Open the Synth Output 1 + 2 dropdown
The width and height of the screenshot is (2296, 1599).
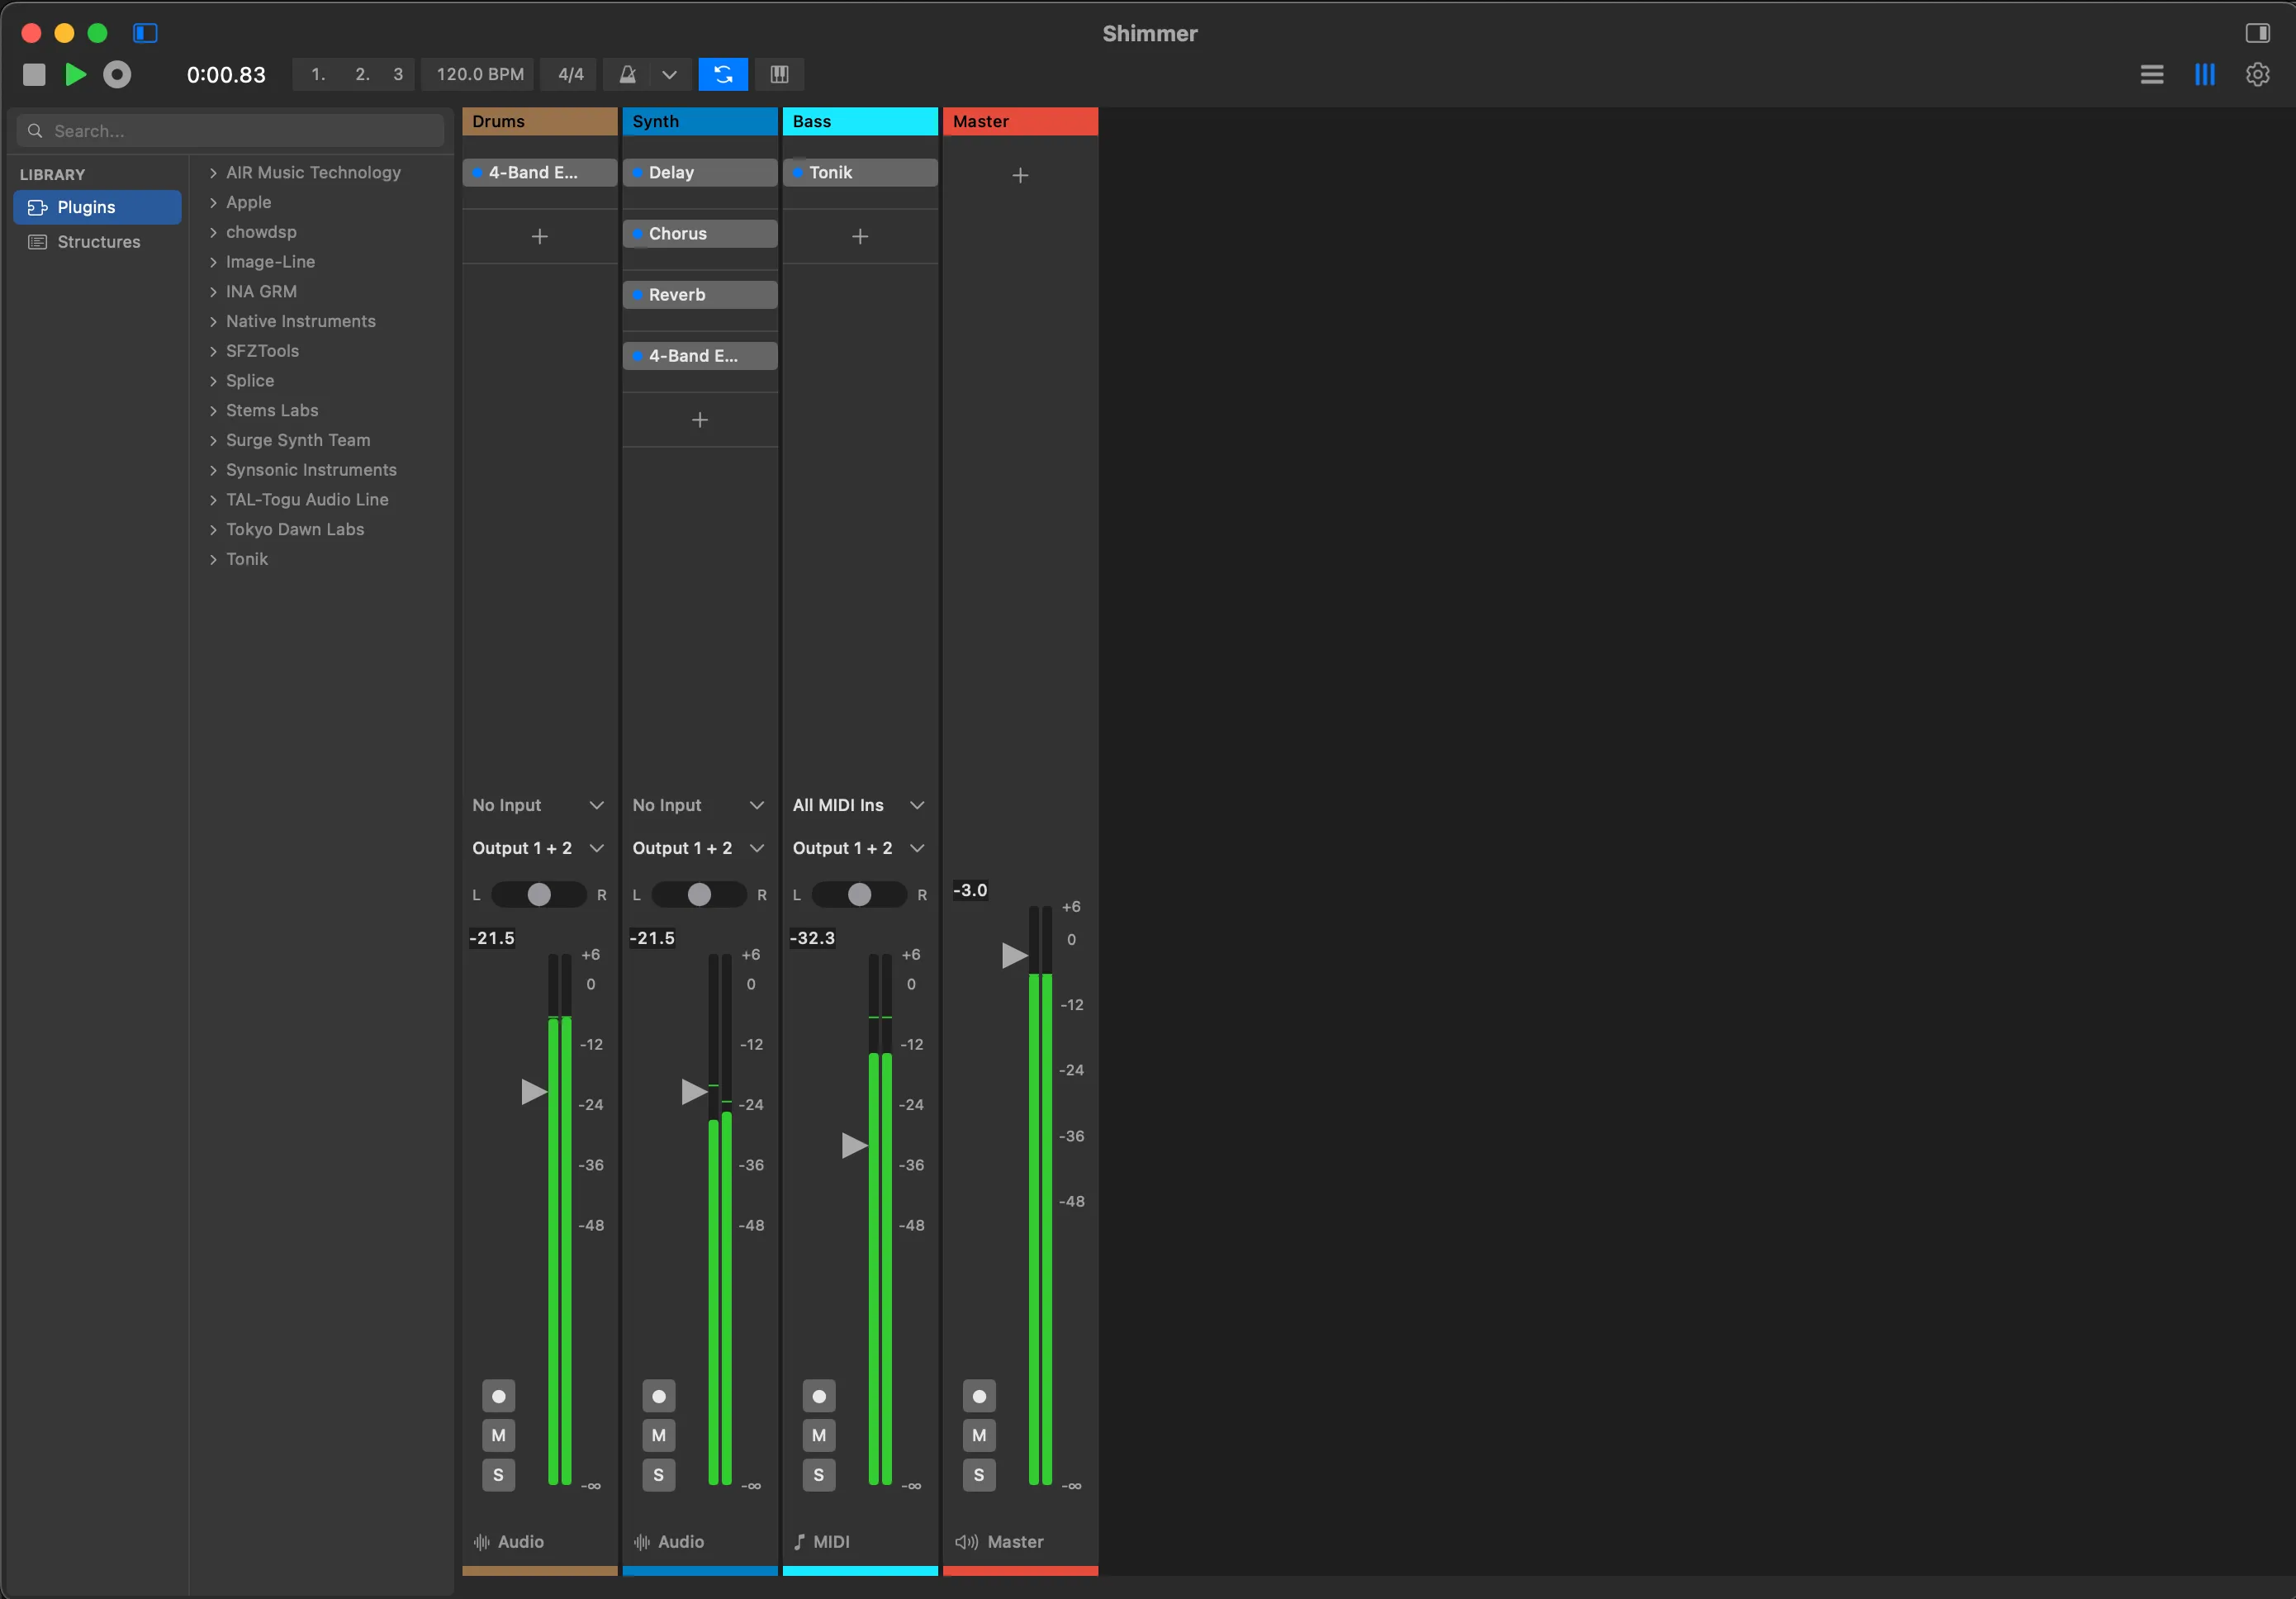[x=699, y=848]
